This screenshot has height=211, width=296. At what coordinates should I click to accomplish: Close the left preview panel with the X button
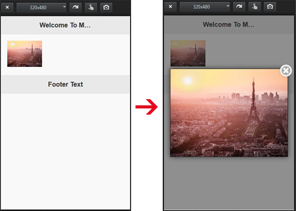pyautogui.click(x=7, y=7)
